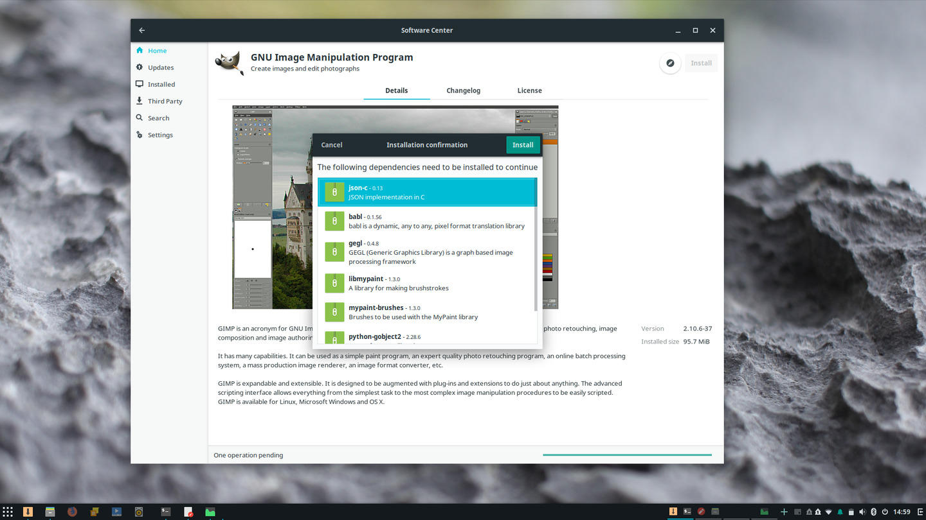Click the Version value 2.10.6-37

click(697, 329)
